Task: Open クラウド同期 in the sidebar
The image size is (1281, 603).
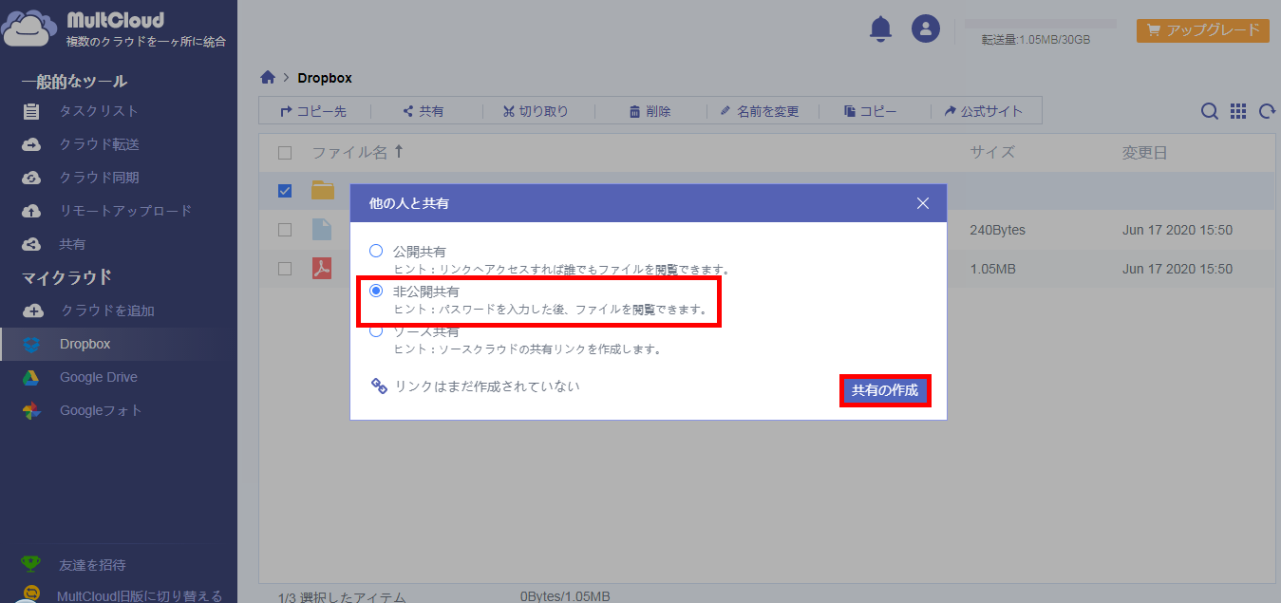Action: tap(99, 178)
